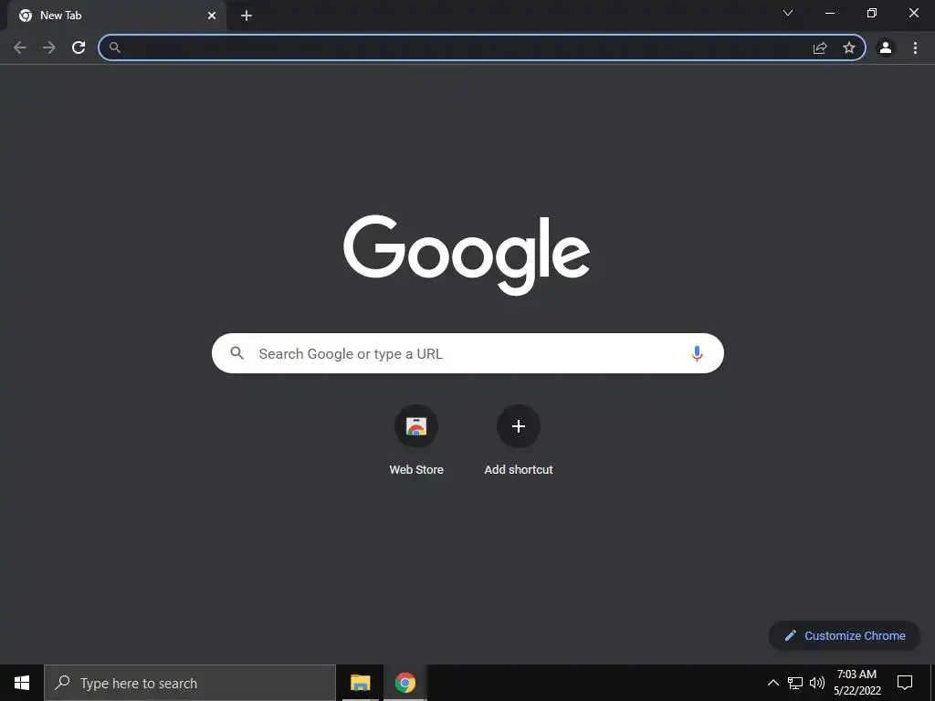This screenshot has width=935, height=701.
Task: Click the back navigation arrow
Action: (x=20, y=47)
